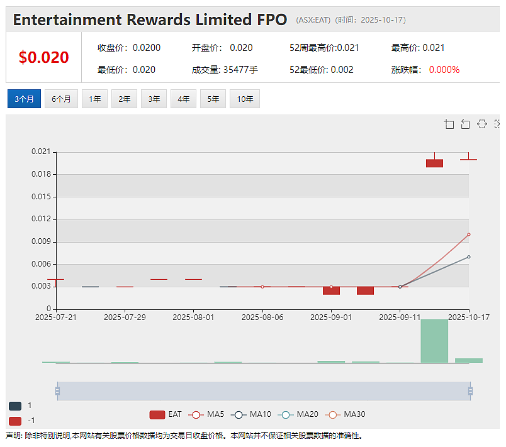The width and height of the screenshot is (506, 447).
Task: Click the 52周最高价:0.021 text
Action: point(324,48)
